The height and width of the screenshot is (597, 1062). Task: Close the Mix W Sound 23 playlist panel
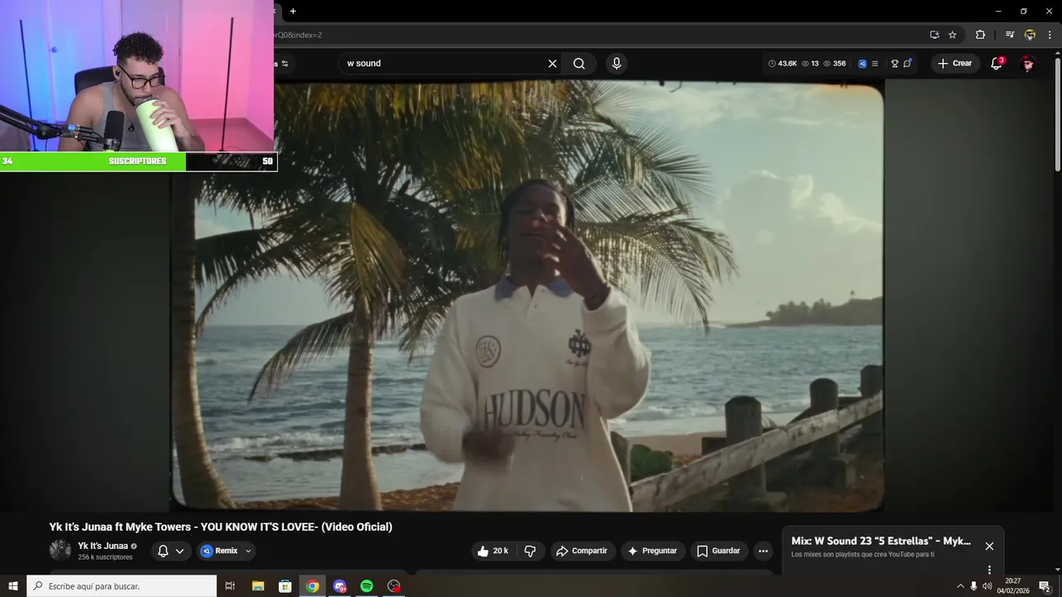click(989, 546)
